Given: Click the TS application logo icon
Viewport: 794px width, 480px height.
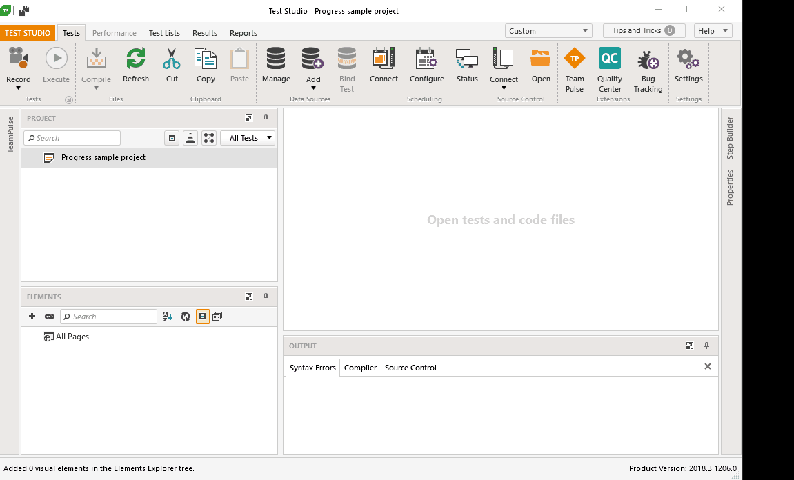Looking at the screenshot, I should click(x=6, y=10).
